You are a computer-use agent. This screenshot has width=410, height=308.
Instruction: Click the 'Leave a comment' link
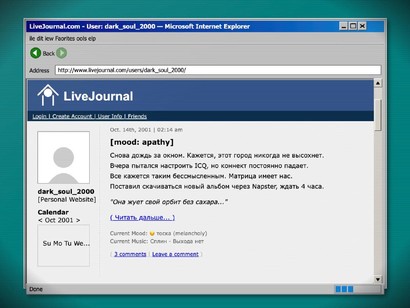point(175,254)
